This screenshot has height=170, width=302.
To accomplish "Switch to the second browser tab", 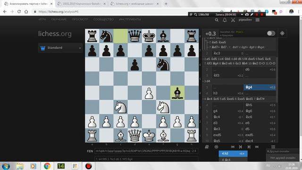I will (82, 4).
